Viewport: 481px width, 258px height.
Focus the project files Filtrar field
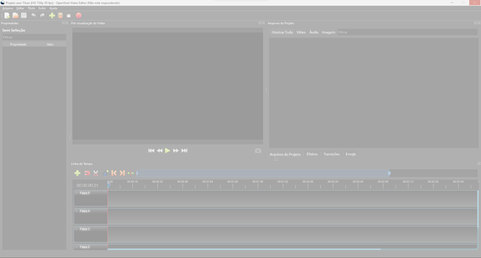pyautogui.click(x=407, y=32)
